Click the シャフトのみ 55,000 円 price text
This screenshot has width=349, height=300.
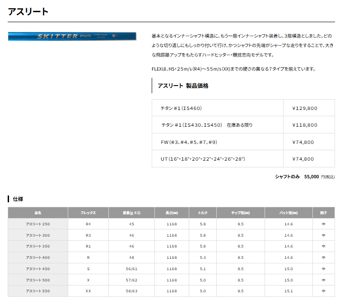tap(305, 176)
